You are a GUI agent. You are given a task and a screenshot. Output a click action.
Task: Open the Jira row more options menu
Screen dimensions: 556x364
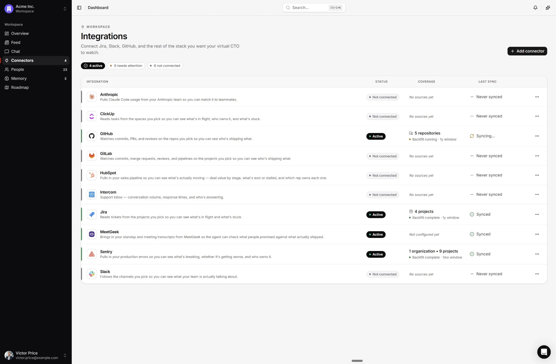tap(537, 214)
